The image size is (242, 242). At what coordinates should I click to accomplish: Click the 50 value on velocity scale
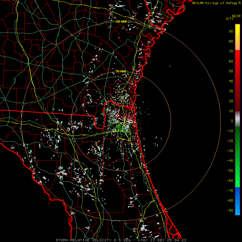point(231,71)
